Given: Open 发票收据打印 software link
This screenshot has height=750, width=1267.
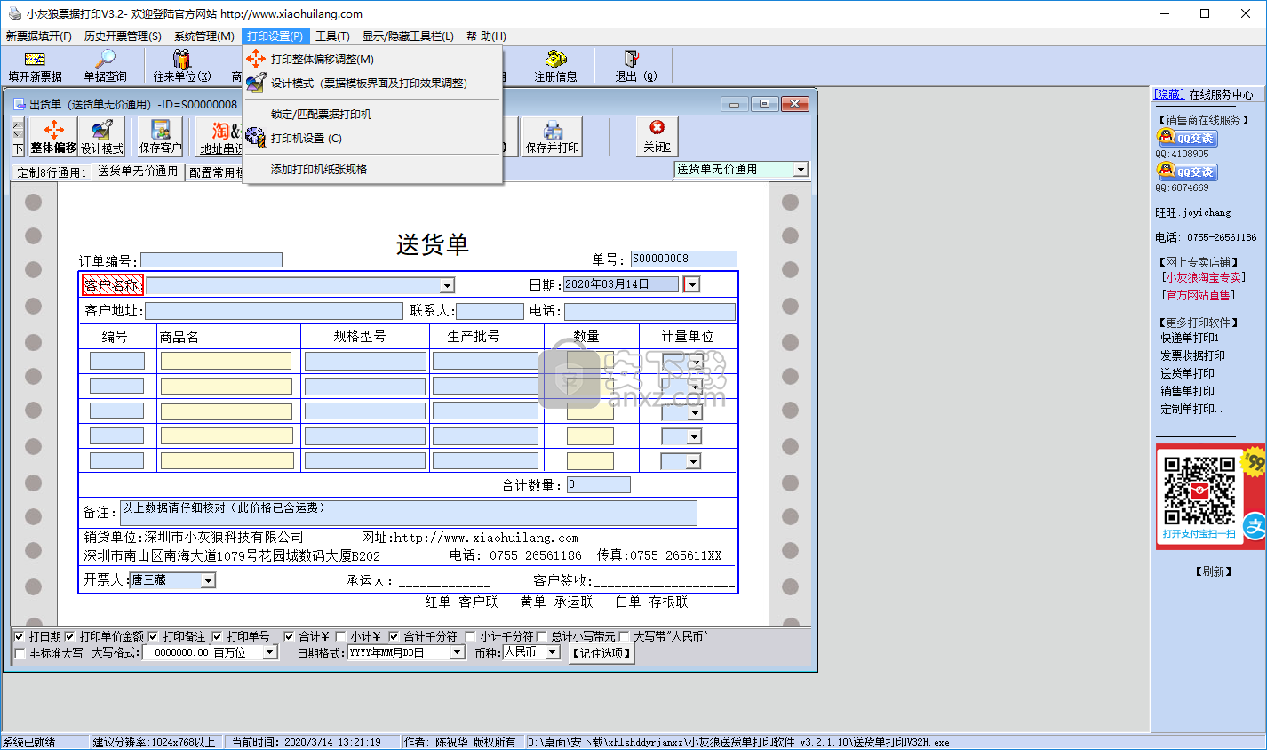Looking at the screenshot, I should click(1193, 355).
